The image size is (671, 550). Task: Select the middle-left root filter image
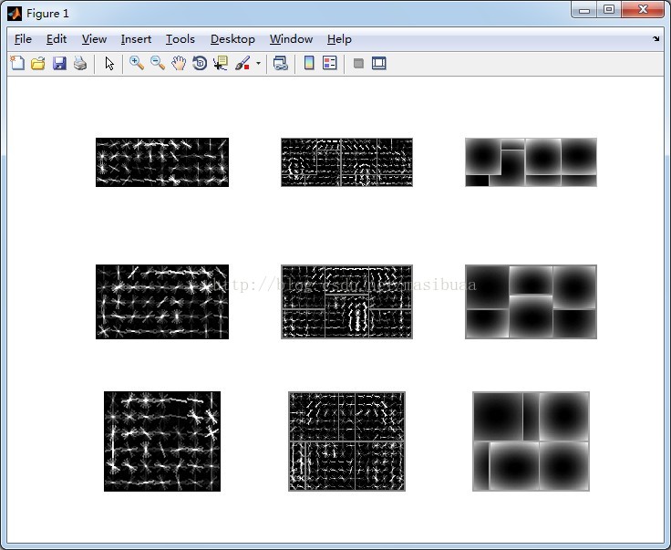pyautogui.click(x=162, y=302)
